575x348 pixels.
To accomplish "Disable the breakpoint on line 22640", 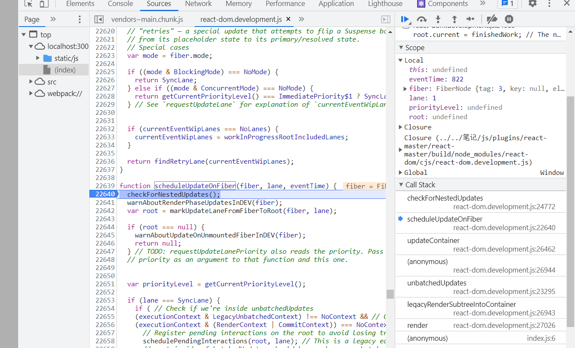I will 105,194.
